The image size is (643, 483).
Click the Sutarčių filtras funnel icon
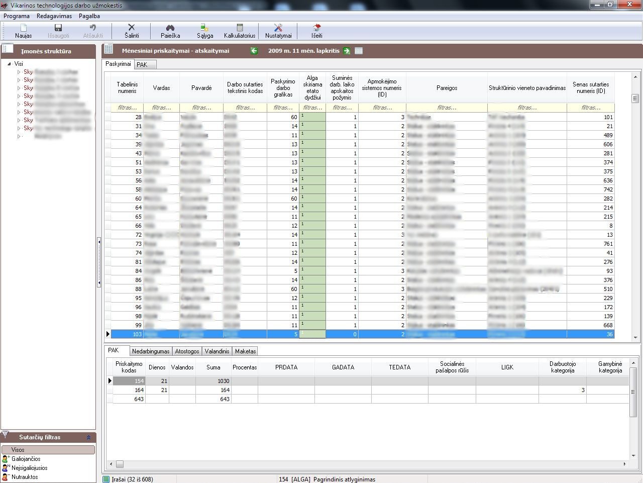click(x=6, y=434)
